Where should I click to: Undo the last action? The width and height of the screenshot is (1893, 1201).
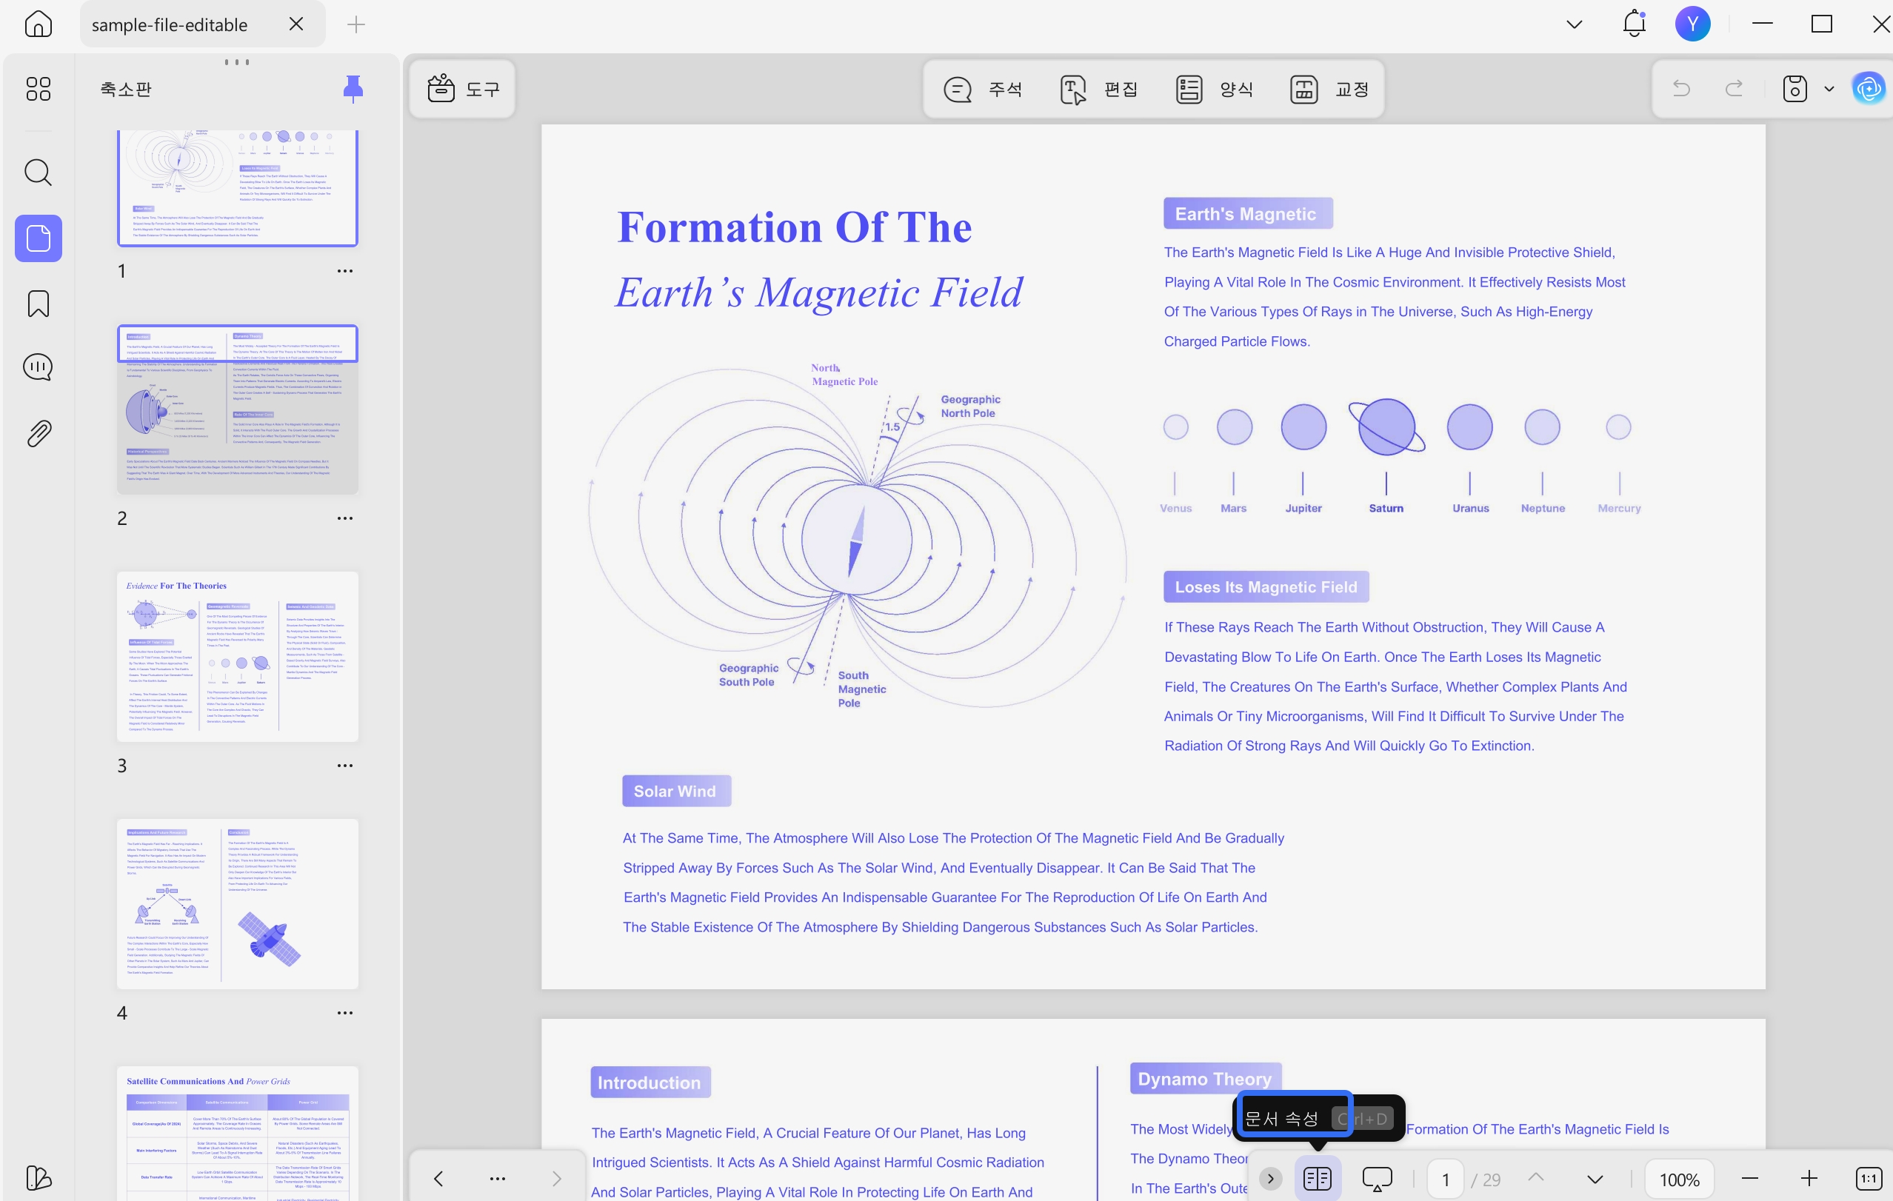point(1680,88)
